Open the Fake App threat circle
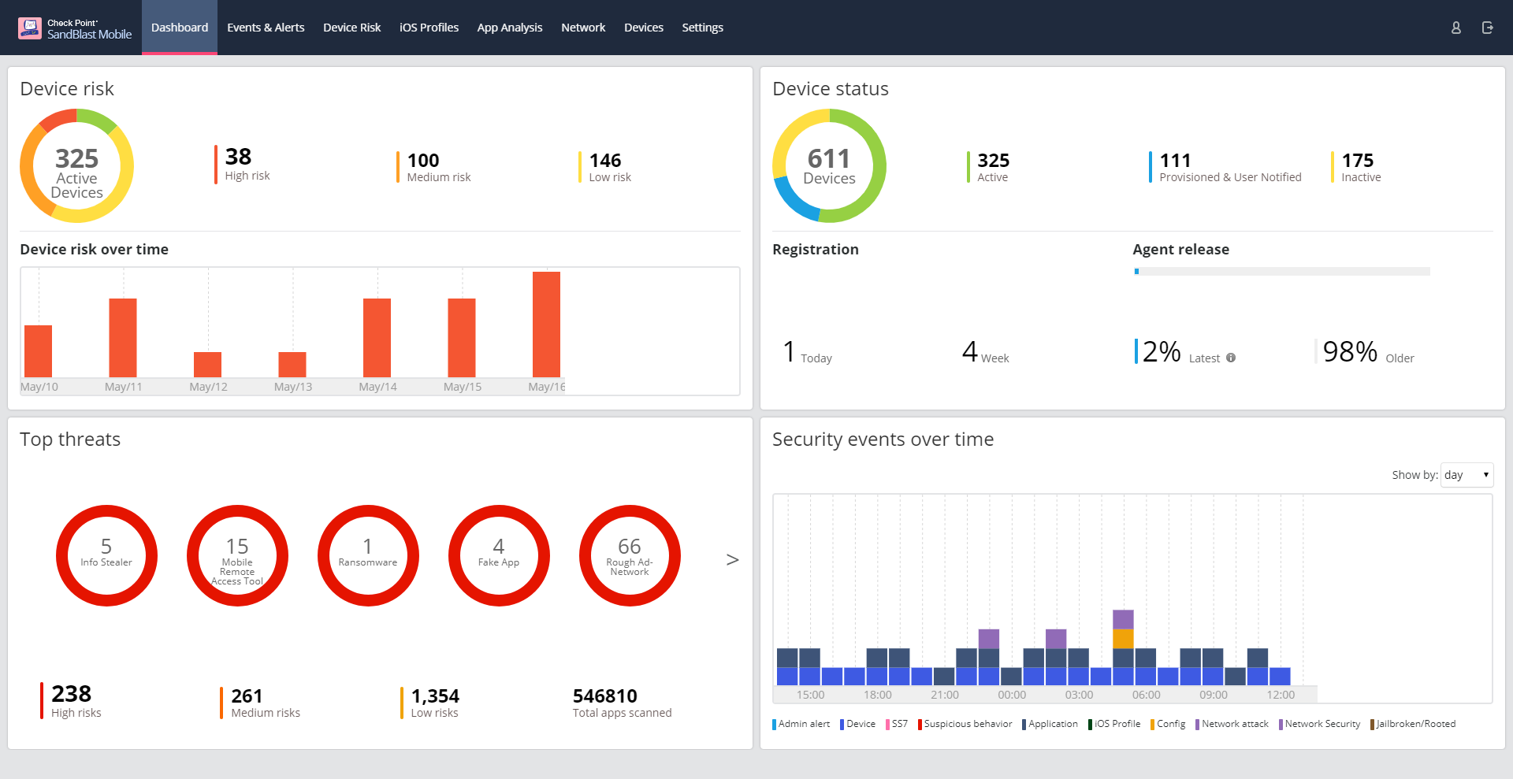This screenshot has width=1513, height=779. 499,555
